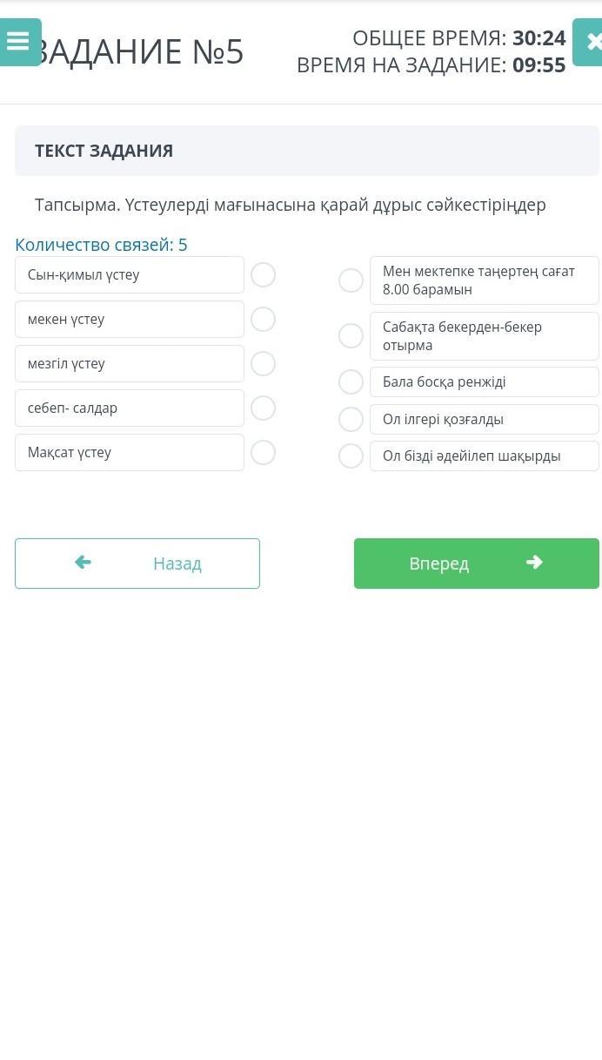Select connector circle next to Сын-қимыл үстеу
Image resolution: width=602 pixels, height=1060 pixels.
[x=263, y=275]
